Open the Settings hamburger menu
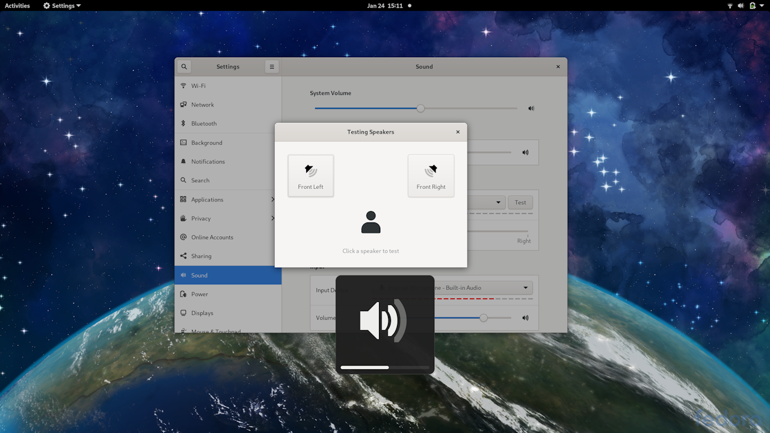 272,67
